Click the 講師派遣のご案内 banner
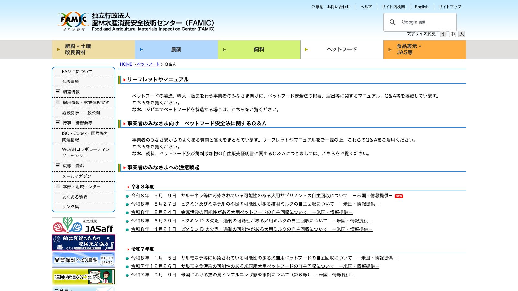This screenshot has height=291, width=518. pyautogui.click(x=84, y=277)
